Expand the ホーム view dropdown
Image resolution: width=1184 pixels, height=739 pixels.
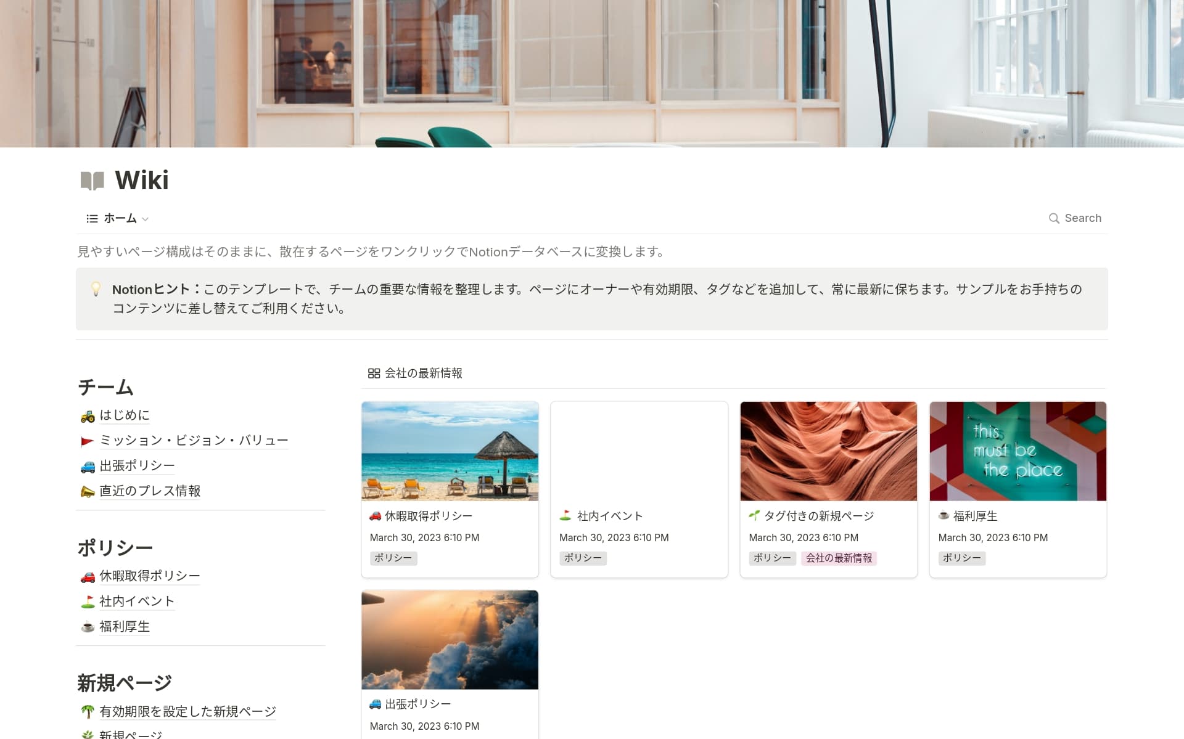click(146, 219)
